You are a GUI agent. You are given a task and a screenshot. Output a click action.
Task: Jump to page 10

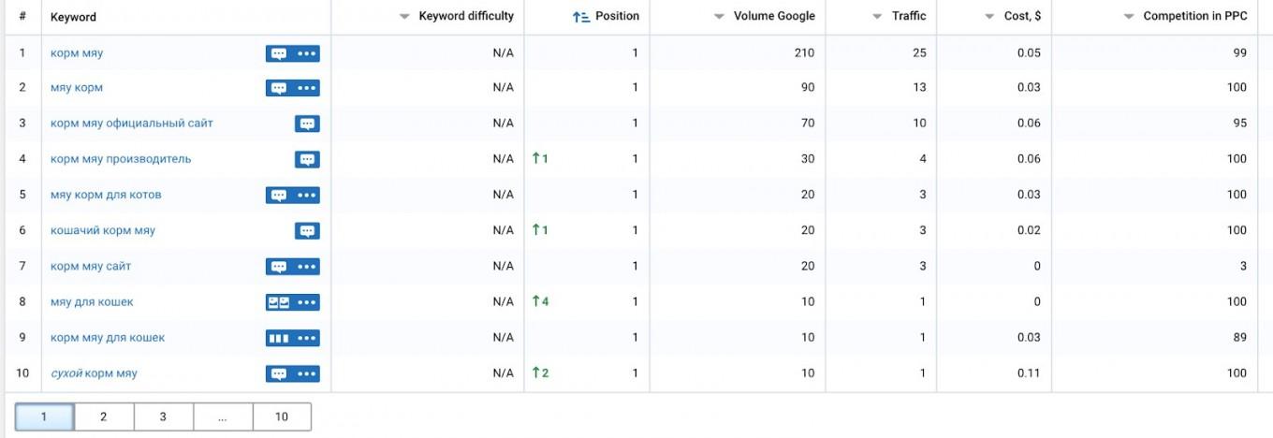(282, 416)
